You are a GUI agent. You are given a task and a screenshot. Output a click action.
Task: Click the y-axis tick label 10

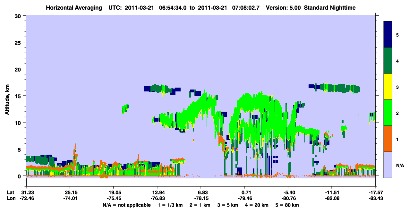[x=19, y=123]
